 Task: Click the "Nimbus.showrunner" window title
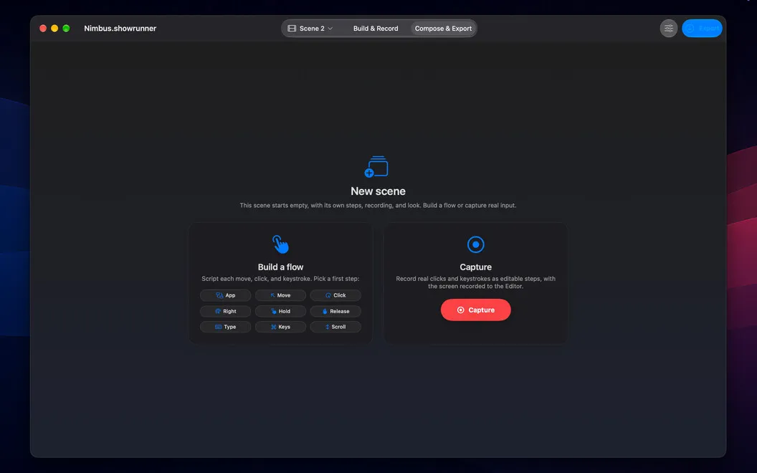tap(120, 29)
